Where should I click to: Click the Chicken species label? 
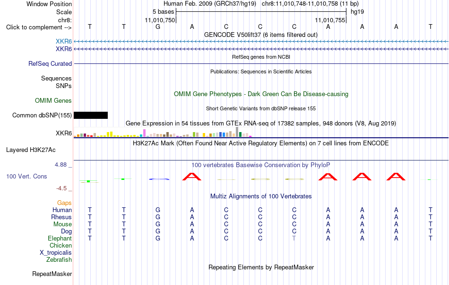coord(60,245)
